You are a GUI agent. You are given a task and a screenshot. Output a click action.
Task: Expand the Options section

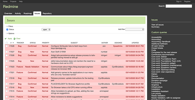(10, 33)
